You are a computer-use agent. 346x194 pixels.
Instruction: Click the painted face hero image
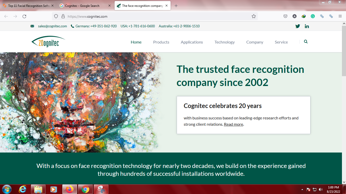click(81, 102)
